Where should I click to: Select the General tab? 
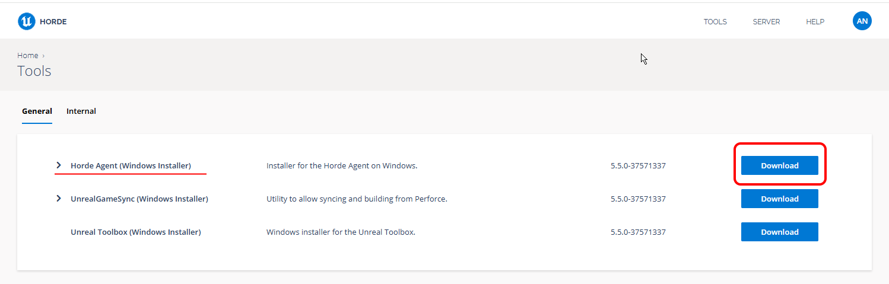click(x=37, y=111)
